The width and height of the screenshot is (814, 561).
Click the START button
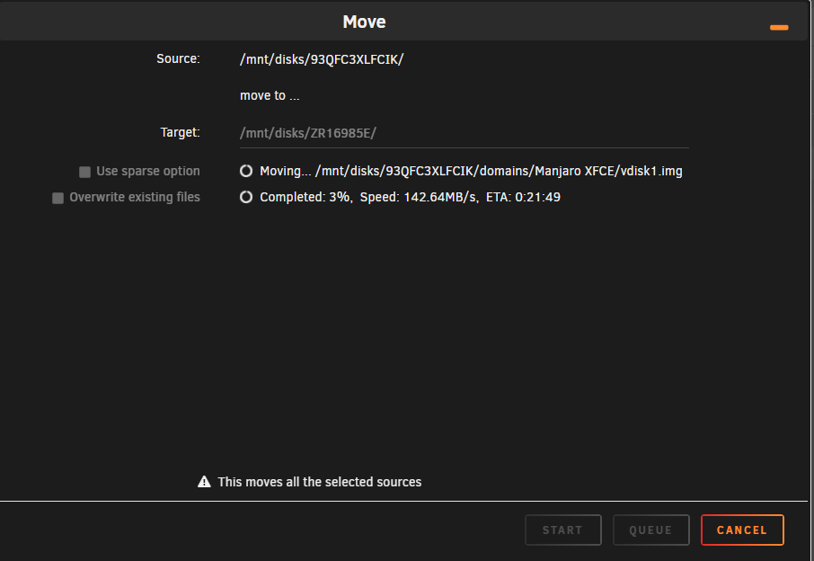coord(563,530)
